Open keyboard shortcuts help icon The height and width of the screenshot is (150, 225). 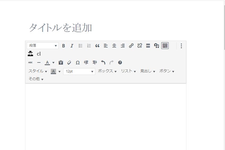[120, 62]
